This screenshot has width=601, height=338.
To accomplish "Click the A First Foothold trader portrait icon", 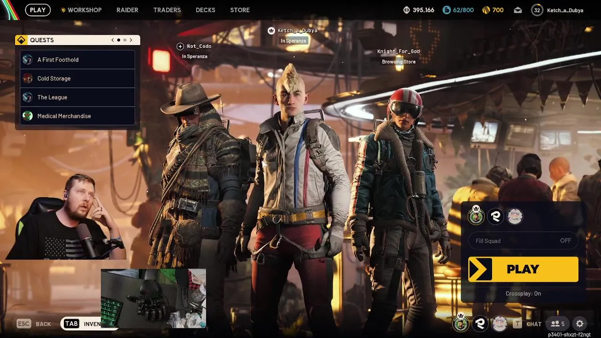I will [28, 60].
